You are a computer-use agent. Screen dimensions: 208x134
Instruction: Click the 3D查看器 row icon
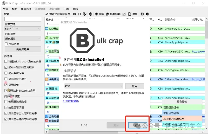47,42
